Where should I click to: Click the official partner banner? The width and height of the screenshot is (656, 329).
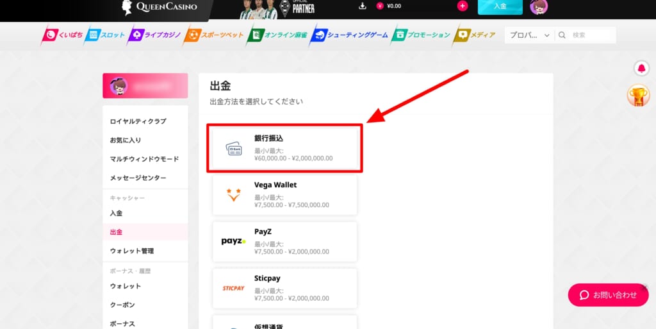coord(277,8)
